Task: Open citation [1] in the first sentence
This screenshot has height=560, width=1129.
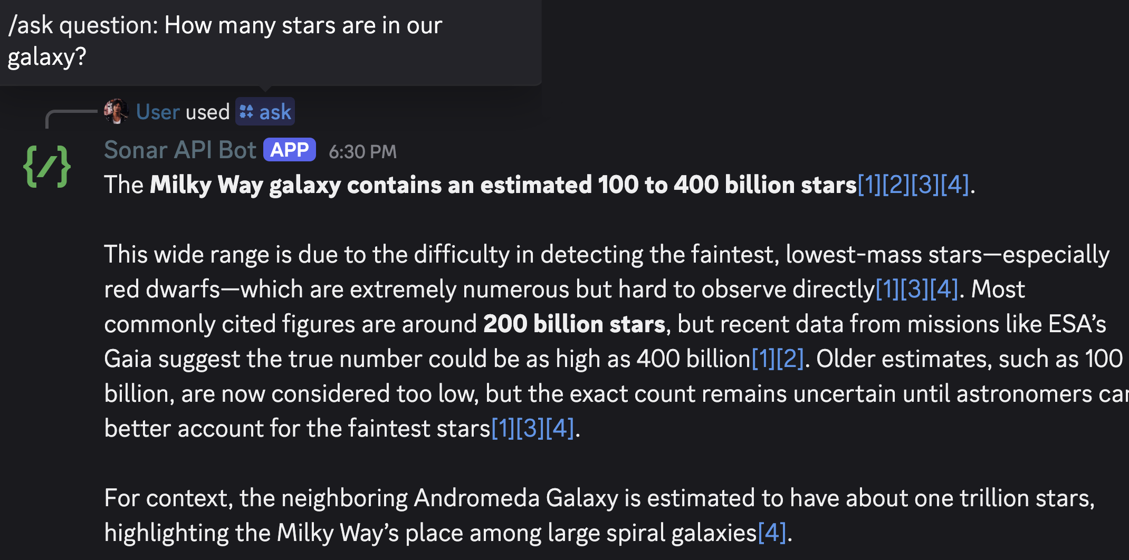Action: pos(870,185)
